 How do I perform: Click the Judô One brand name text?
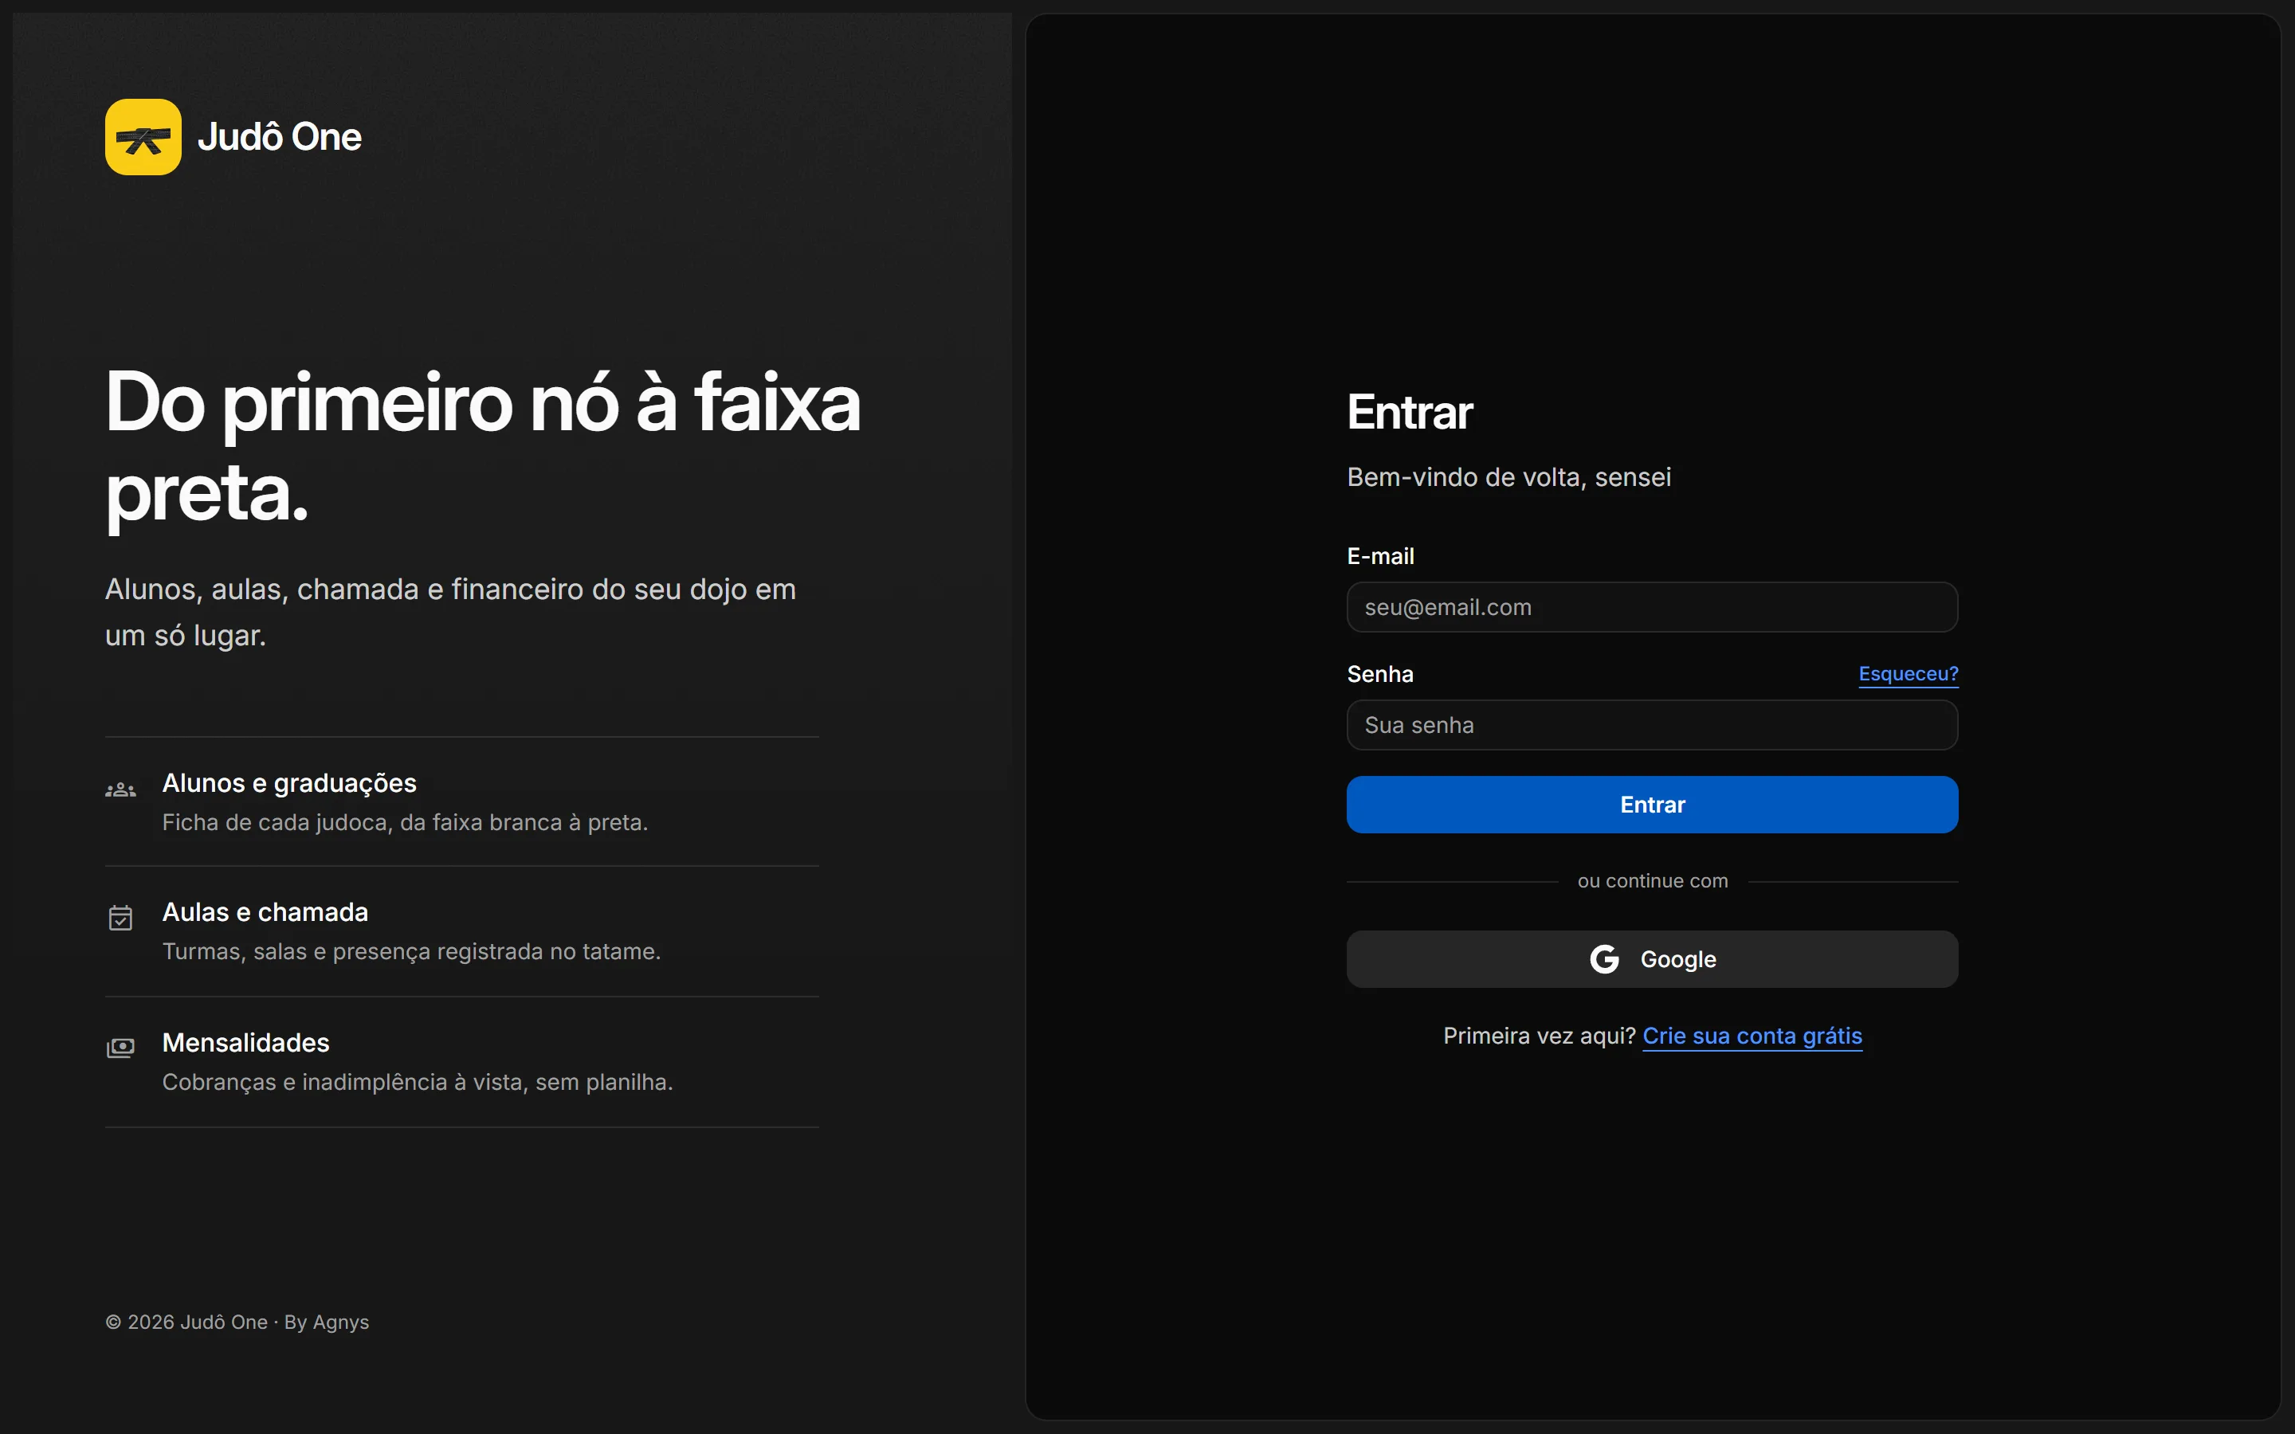(x=280, y=136)
